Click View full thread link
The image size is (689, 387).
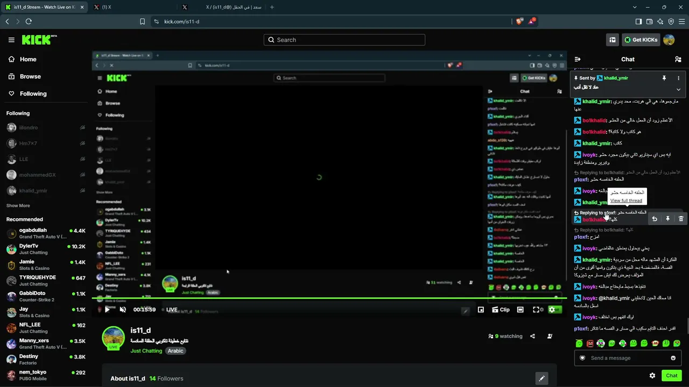(x=626, y=200)
